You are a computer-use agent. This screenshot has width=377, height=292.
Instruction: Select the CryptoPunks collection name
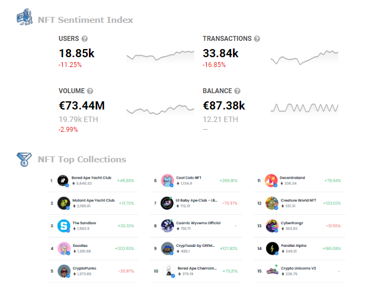[x=85, y=268]
